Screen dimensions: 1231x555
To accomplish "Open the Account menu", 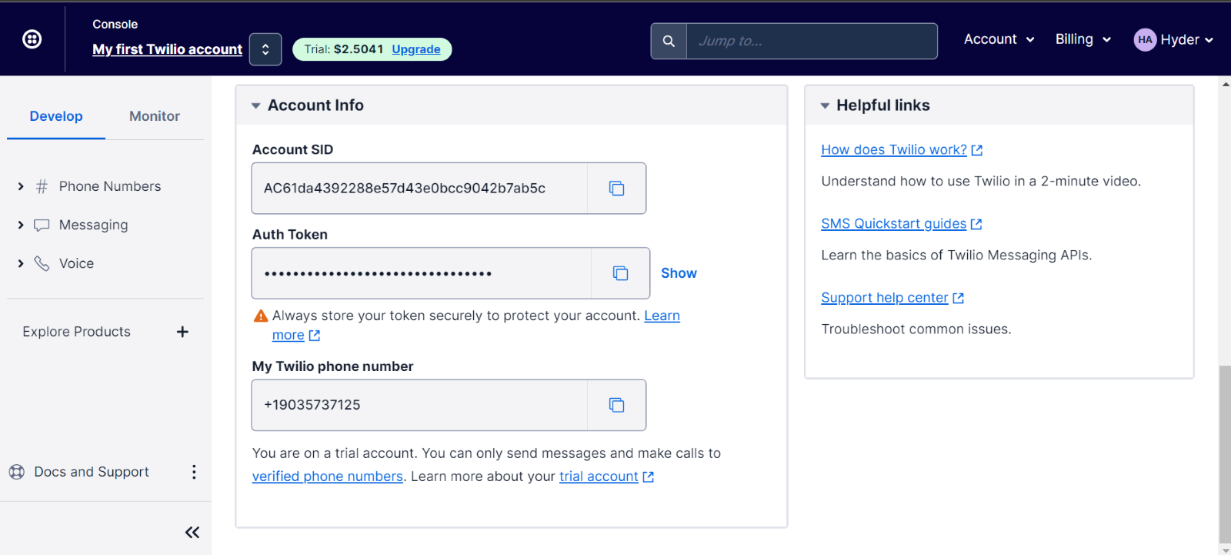I will [x=999, y=39].
